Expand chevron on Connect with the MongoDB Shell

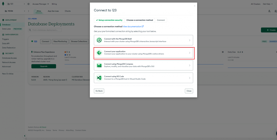click(x=190, y=40)
